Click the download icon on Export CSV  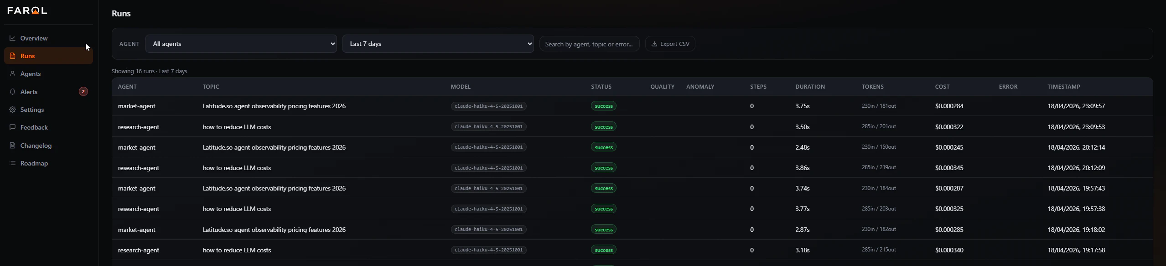pos(654,44)
